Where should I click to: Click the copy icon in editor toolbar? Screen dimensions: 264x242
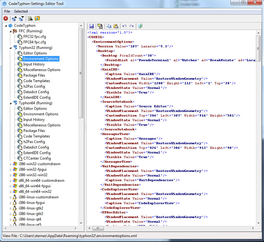[x=109, y=26]
